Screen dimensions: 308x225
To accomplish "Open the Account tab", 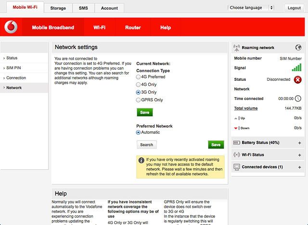I will pyautogui.click(x=109, y=8).
